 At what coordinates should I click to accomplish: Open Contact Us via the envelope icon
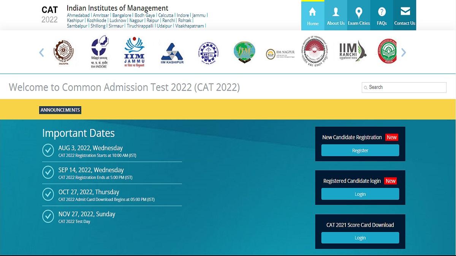404,11
